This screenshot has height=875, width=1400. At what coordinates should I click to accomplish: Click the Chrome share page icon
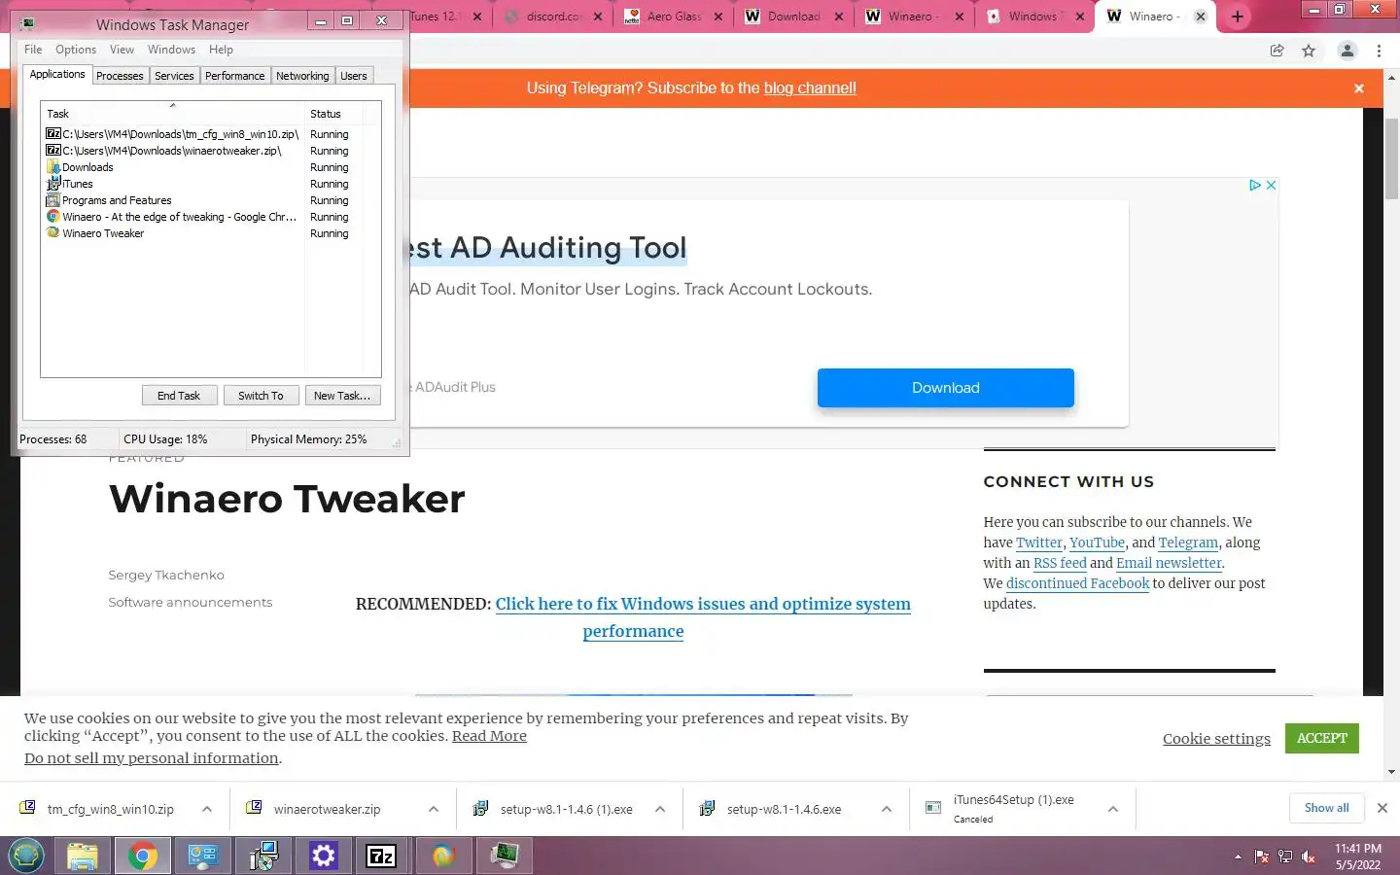pos(1277,51)
